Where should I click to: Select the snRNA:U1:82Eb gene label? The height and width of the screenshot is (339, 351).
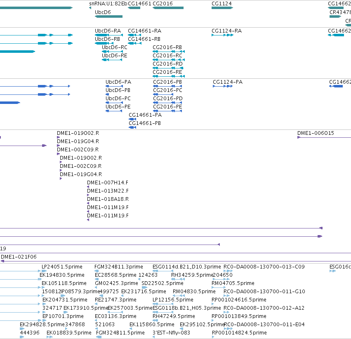[108, 4]
